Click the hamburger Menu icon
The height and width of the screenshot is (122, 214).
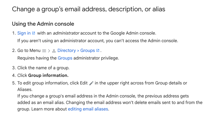pyautogui.click(x=44, y=51)
